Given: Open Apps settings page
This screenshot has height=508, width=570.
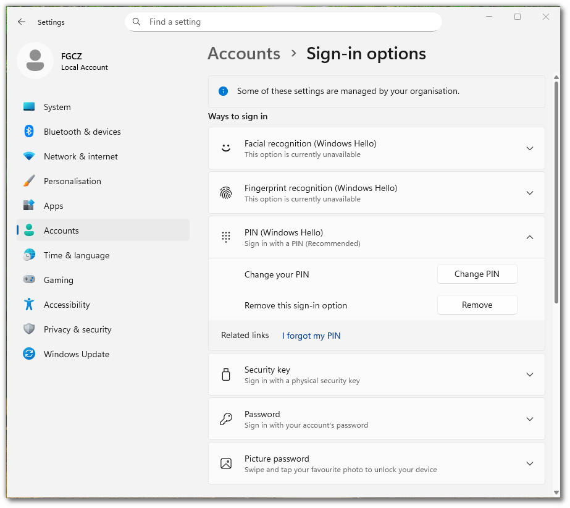Looking at the screenshot, I should [x=103, y=206].
